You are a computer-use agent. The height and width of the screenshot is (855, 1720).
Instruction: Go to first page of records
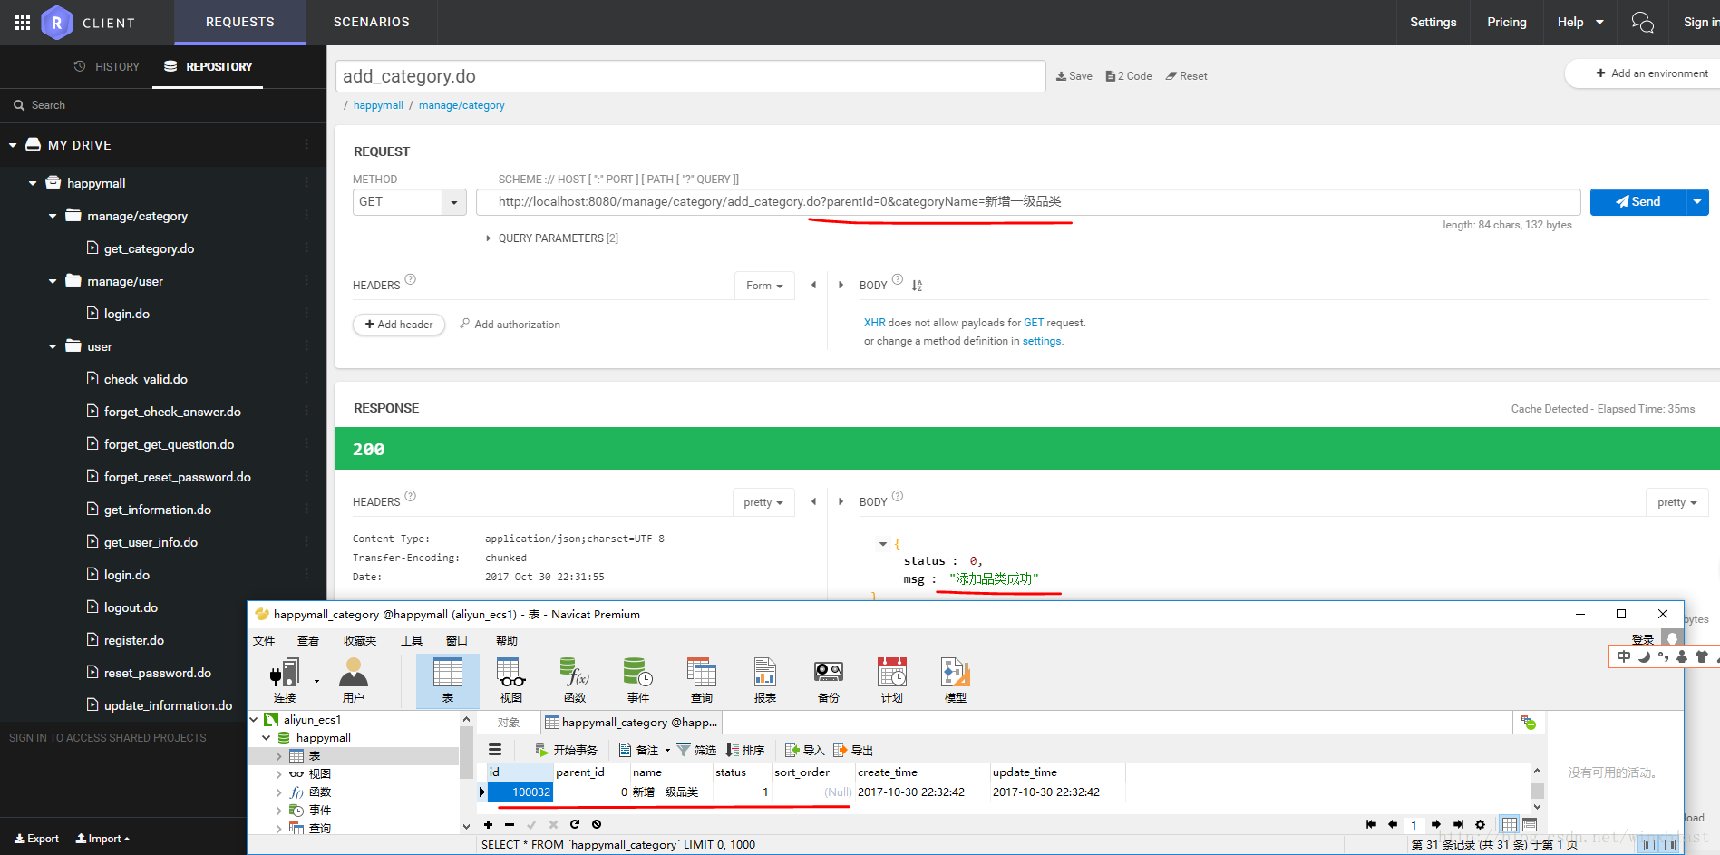1371,824
